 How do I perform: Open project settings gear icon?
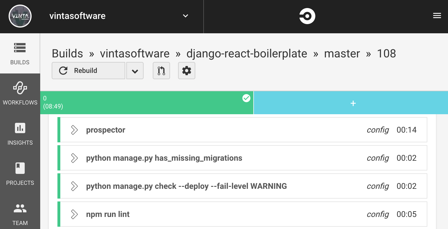(x=187, y=71)
